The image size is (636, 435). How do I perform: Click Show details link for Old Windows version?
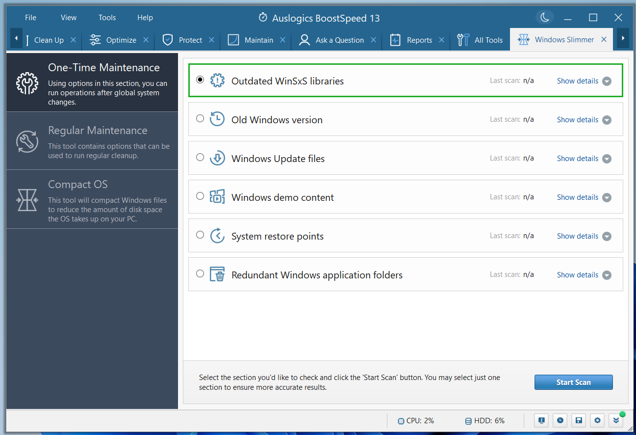[578, 120]
